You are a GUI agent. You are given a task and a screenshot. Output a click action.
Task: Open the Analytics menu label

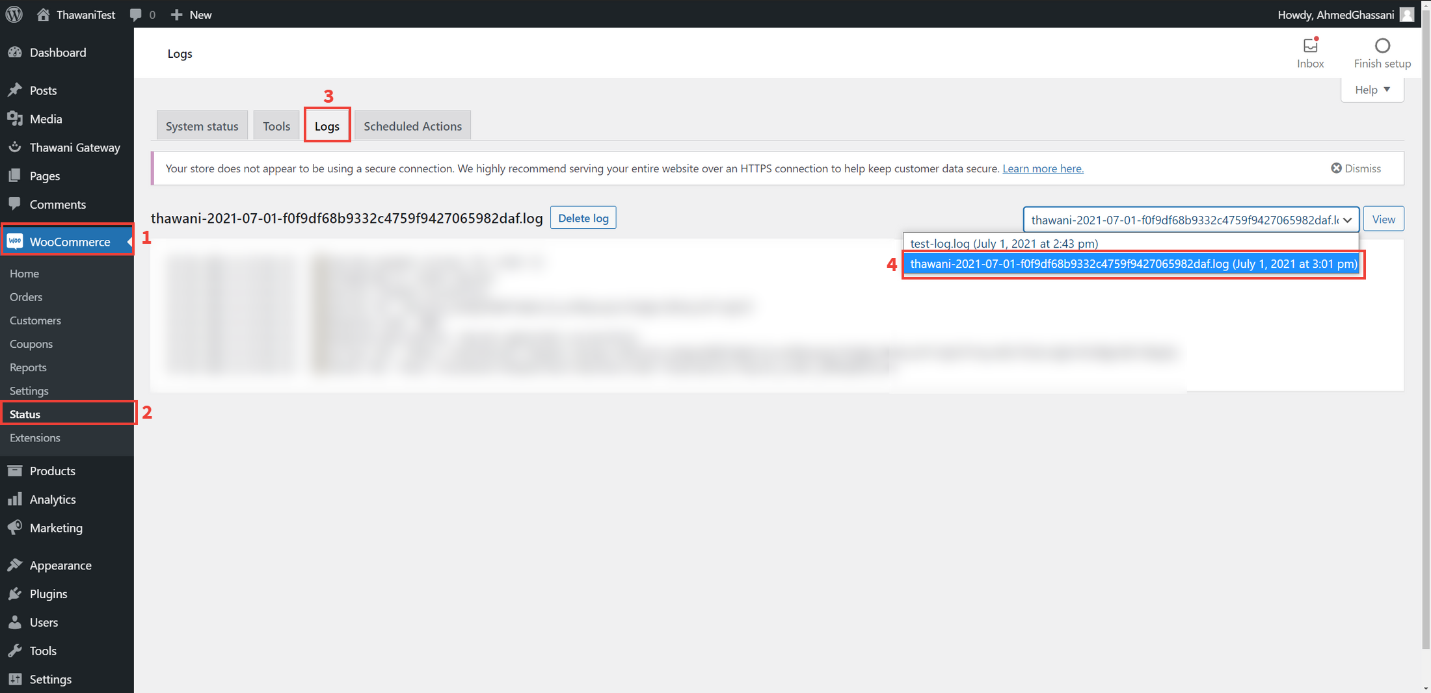pos(53,499)
